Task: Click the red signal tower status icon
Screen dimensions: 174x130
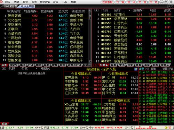Action: click(x=170, y=128)
